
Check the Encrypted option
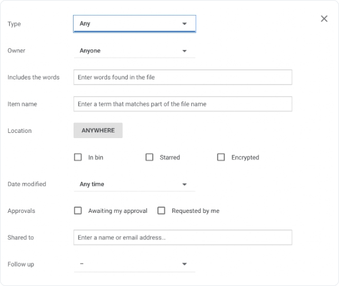pyautogui.click(x=221, y=157)
